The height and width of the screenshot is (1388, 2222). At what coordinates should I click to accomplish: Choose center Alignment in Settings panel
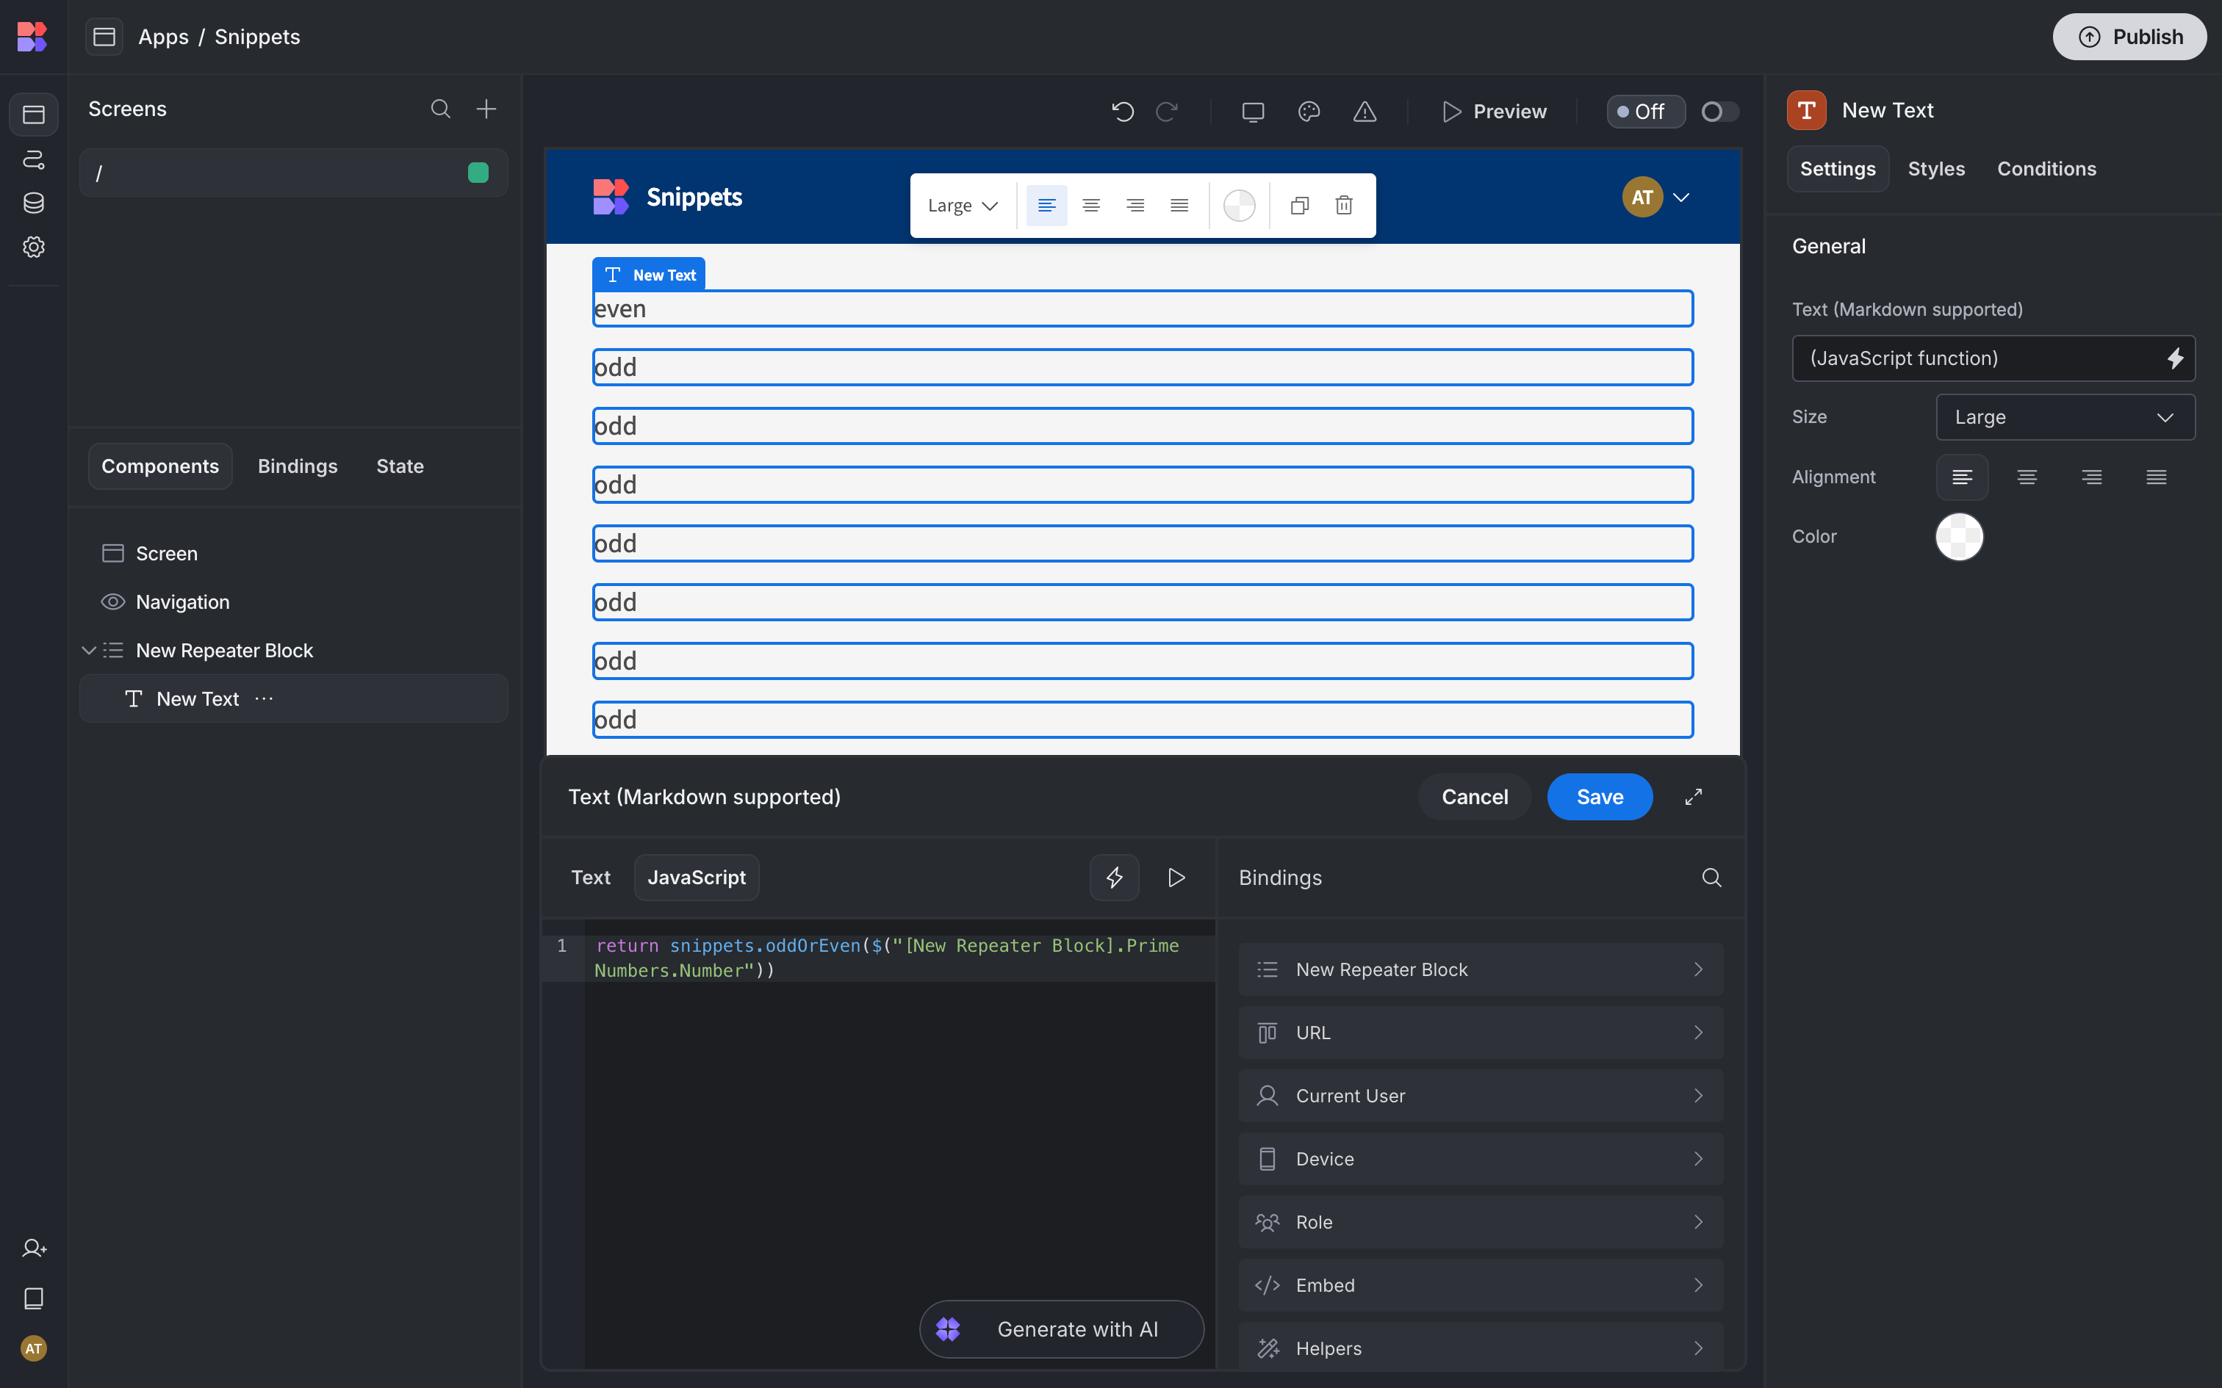coord(2027,477)
